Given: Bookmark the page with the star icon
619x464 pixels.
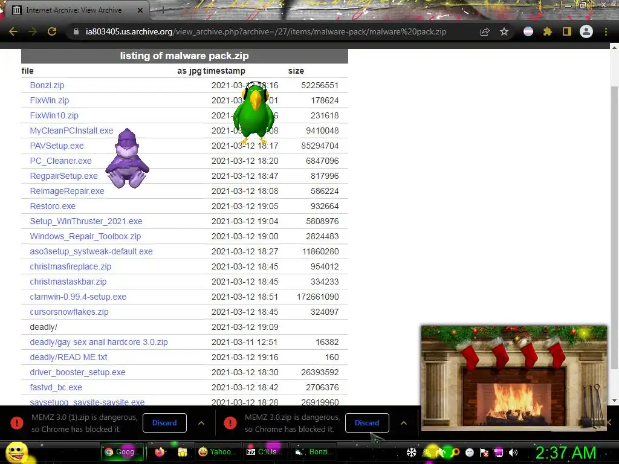Looking at the screenshot, I should (x=504, y=31).
